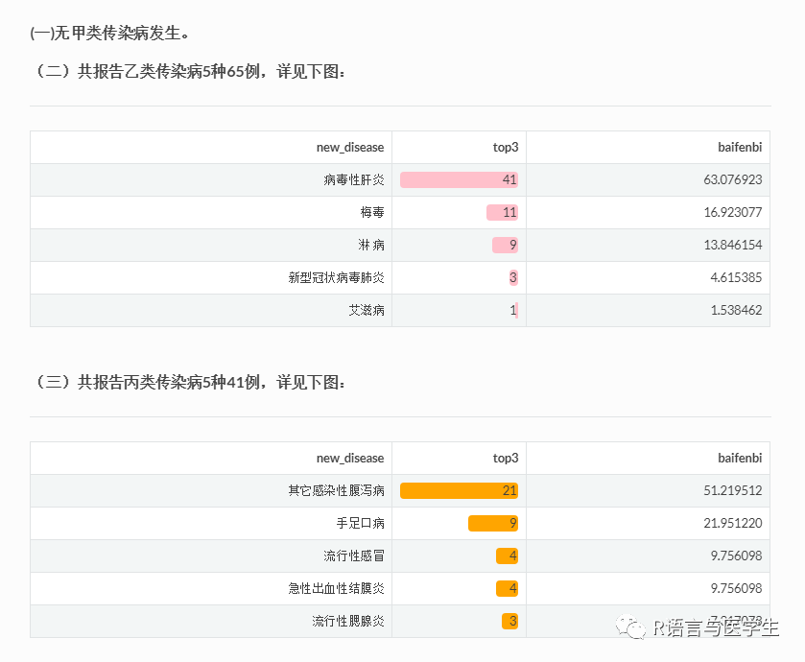
Task: Click percentage value 63.076923
Action: pos(733,179)
